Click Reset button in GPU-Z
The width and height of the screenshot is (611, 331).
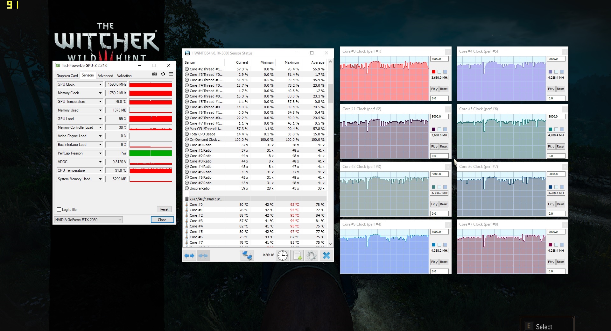164,209
